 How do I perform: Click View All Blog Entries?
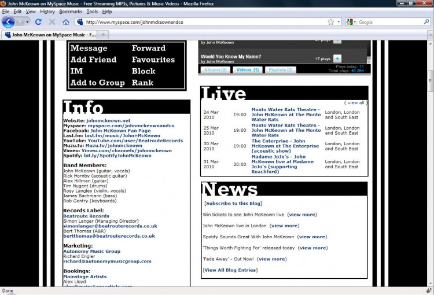[x=230, y=270]
